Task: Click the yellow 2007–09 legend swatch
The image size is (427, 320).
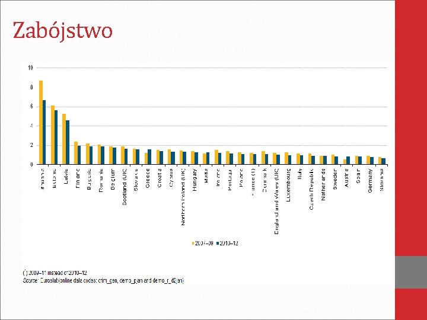Action: coord(193,244)
